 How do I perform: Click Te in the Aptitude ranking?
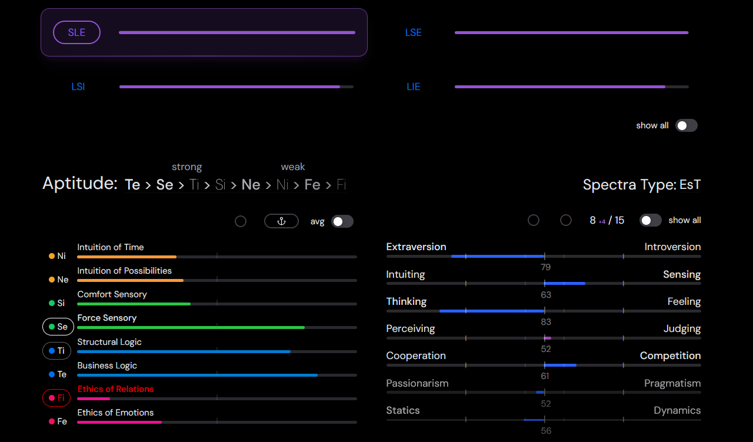click(133, 185)
